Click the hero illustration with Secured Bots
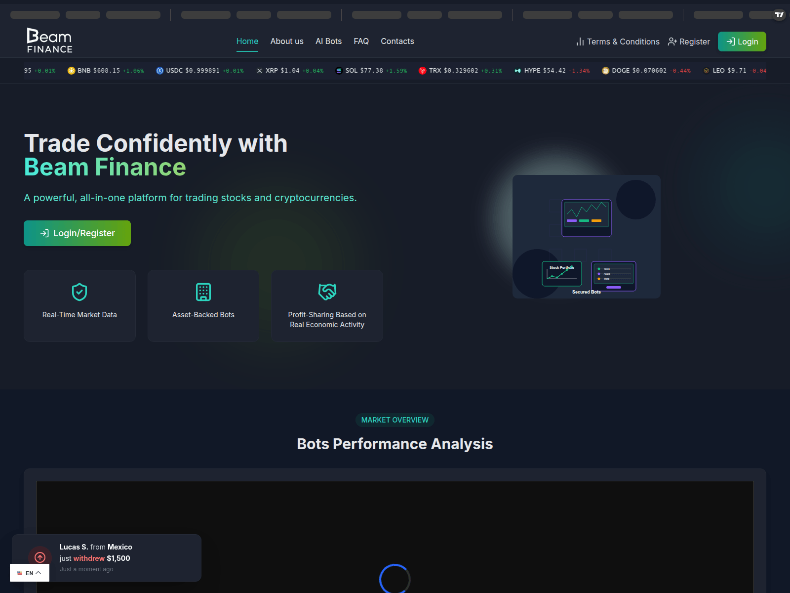This screenshot has height=593, width=790. pos(587,237)
